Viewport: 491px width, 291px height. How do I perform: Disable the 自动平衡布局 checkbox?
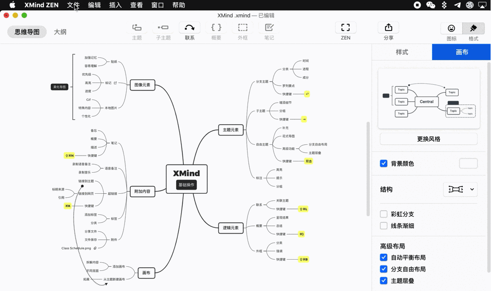pos(384,257)
